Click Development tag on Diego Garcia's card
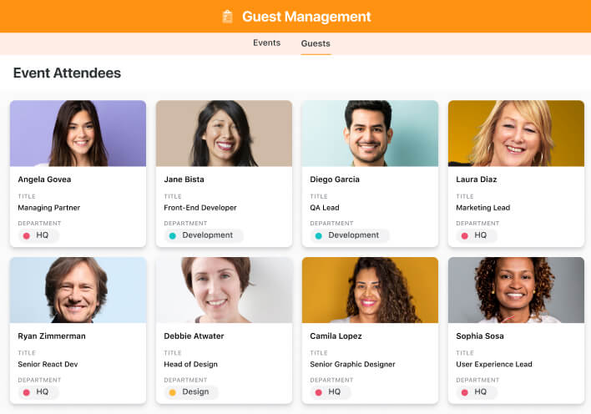Screen dimensions: 591x414 [x=350, y=235]
